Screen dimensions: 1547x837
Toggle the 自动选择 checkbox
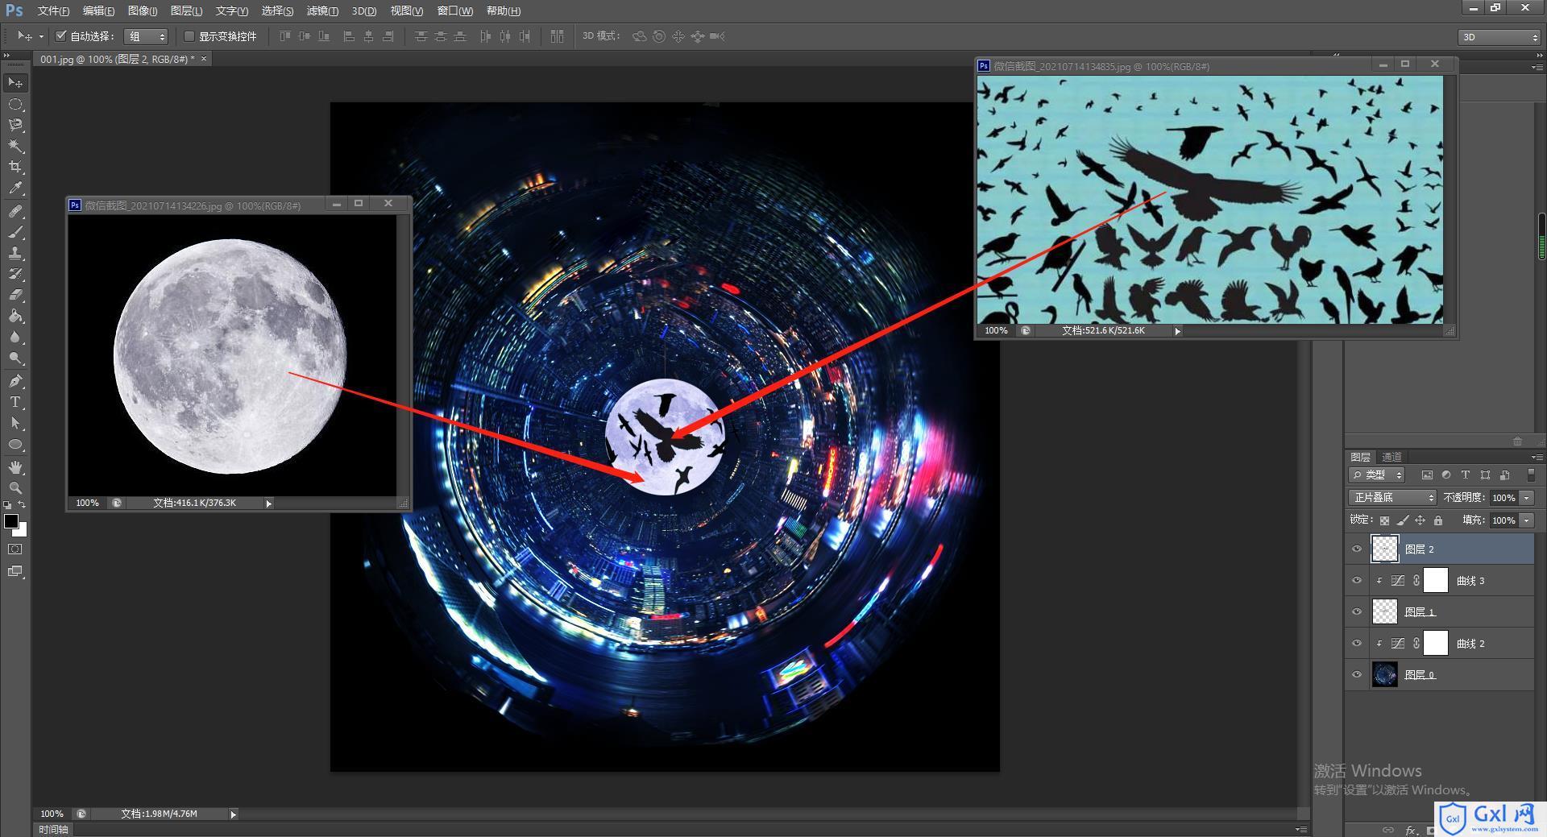tap(60, 36)
